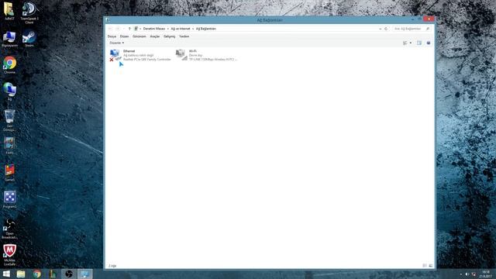
Task: Click the view options icon
Action: (405, 43)
